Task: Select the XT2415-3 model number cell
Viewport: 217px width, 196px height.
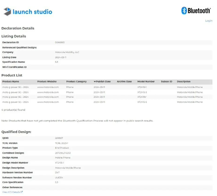Action: point(142,92)
